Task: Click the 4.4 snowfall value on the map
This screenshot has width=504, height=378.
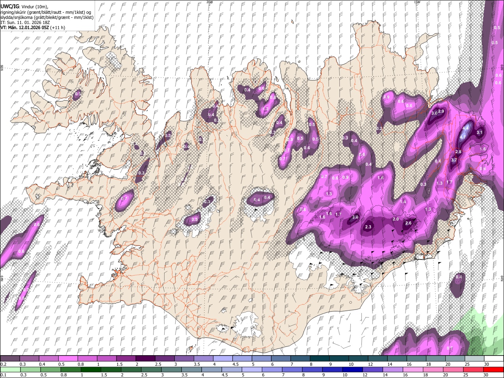Action: pyautogui.click(x=466, y=128)
